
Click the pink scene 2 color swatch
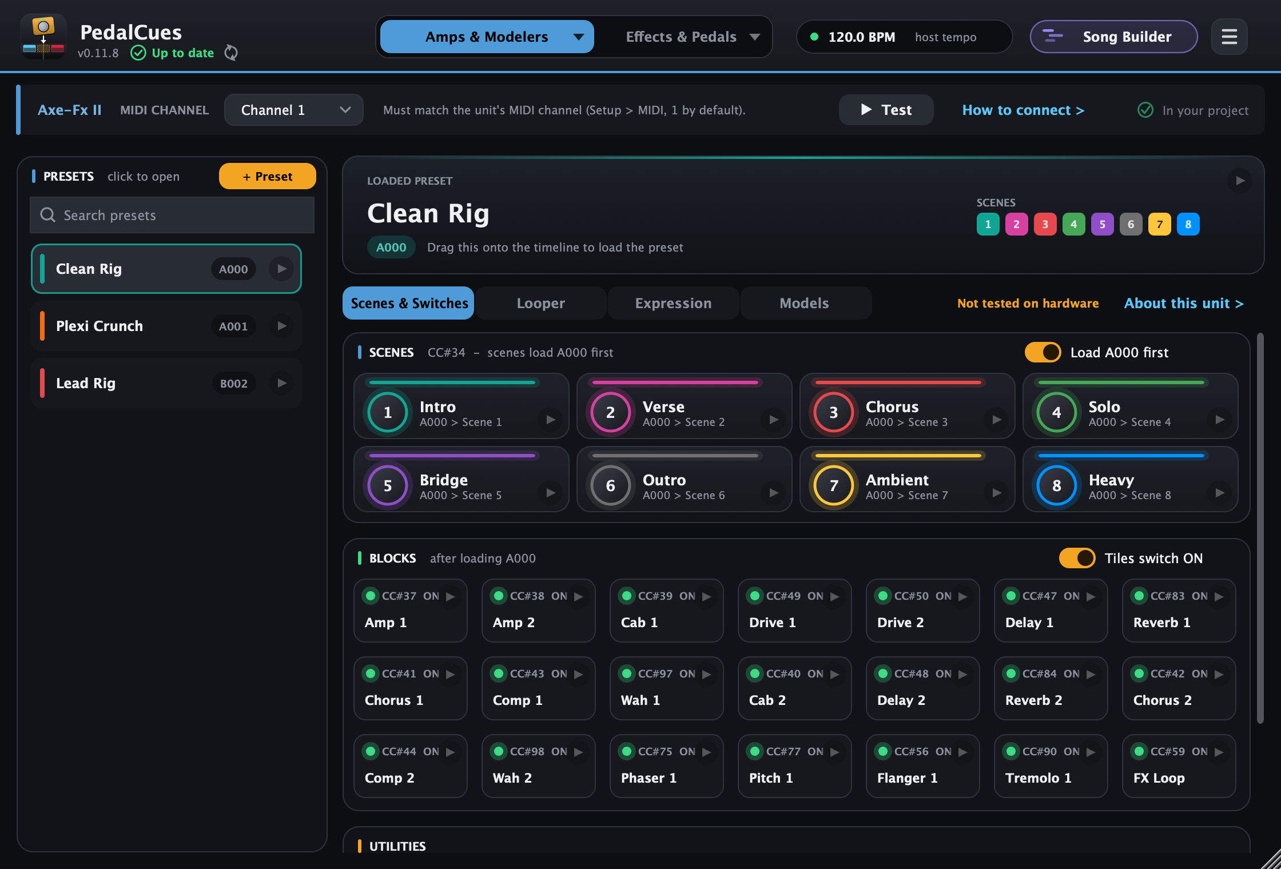[x=1017, y=224]
